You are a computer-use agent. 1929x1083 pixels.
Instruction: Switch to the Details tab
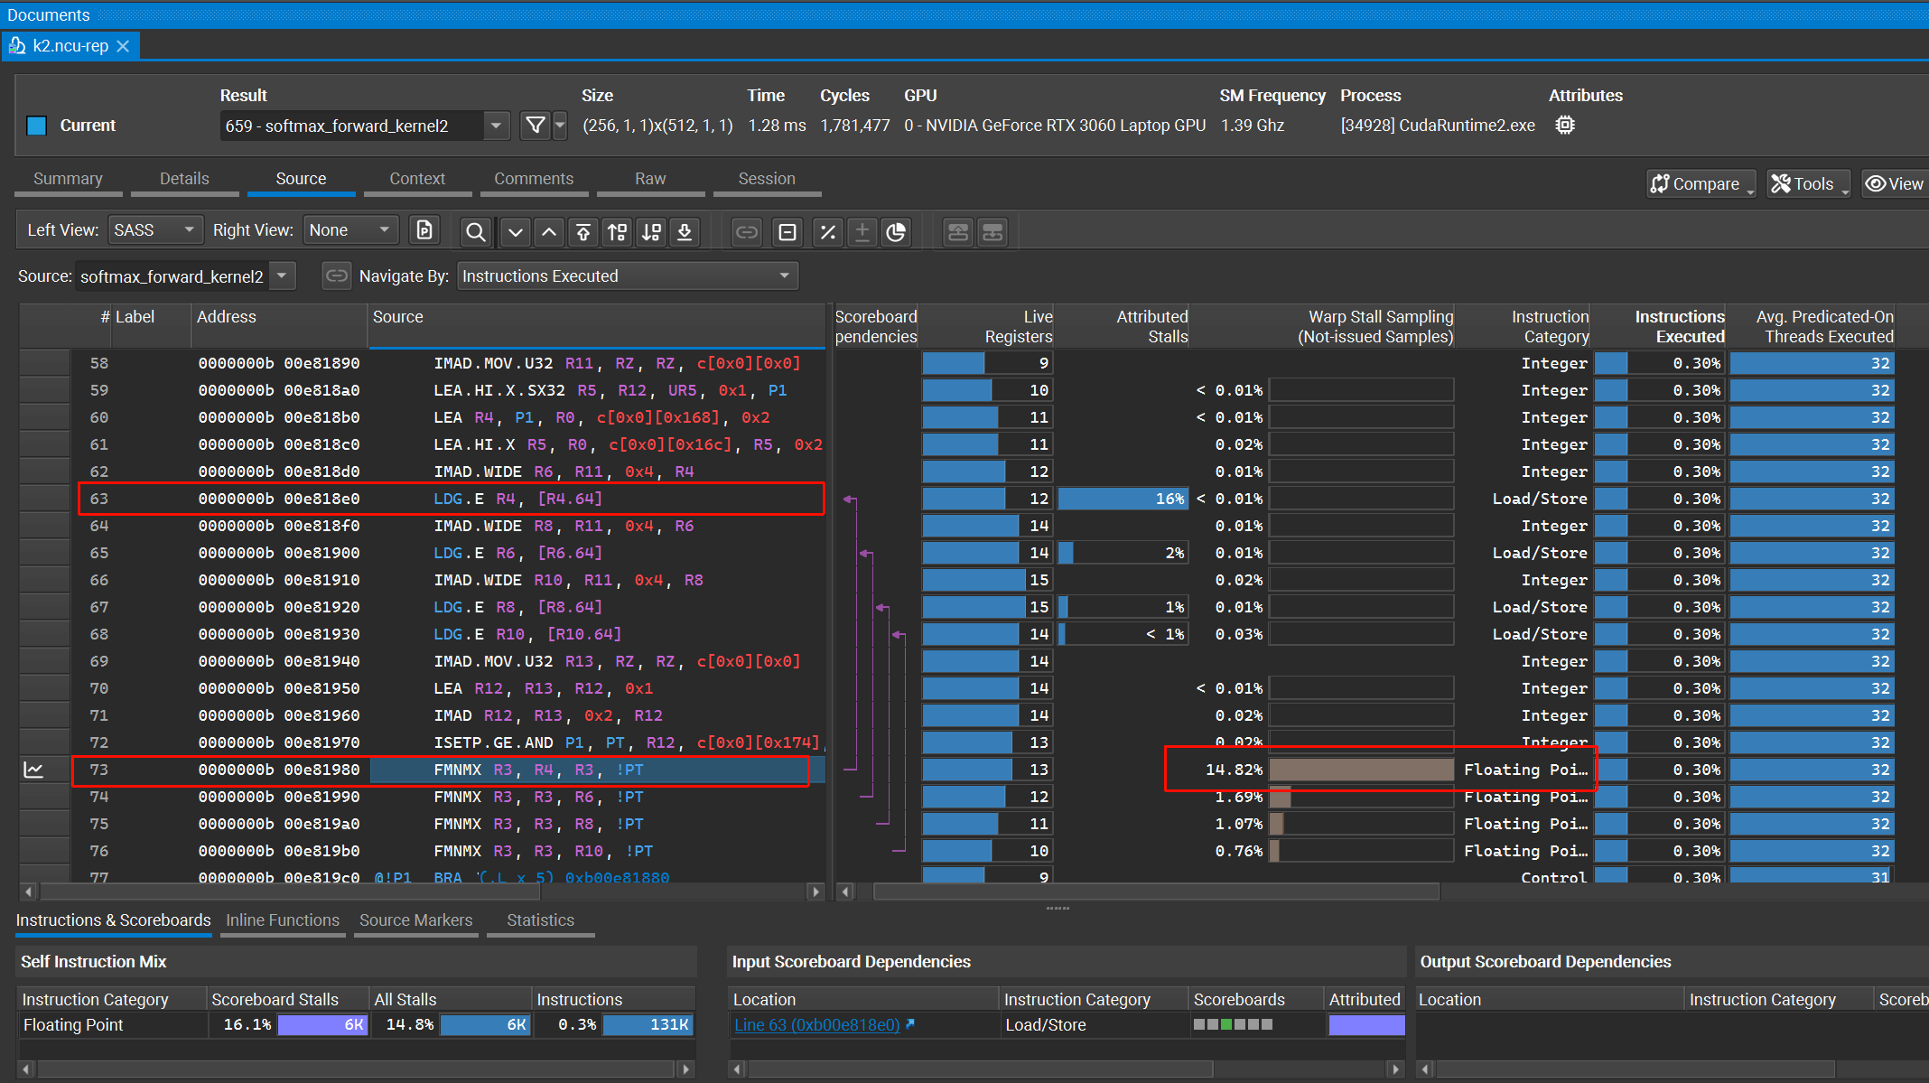pos(184,179)
